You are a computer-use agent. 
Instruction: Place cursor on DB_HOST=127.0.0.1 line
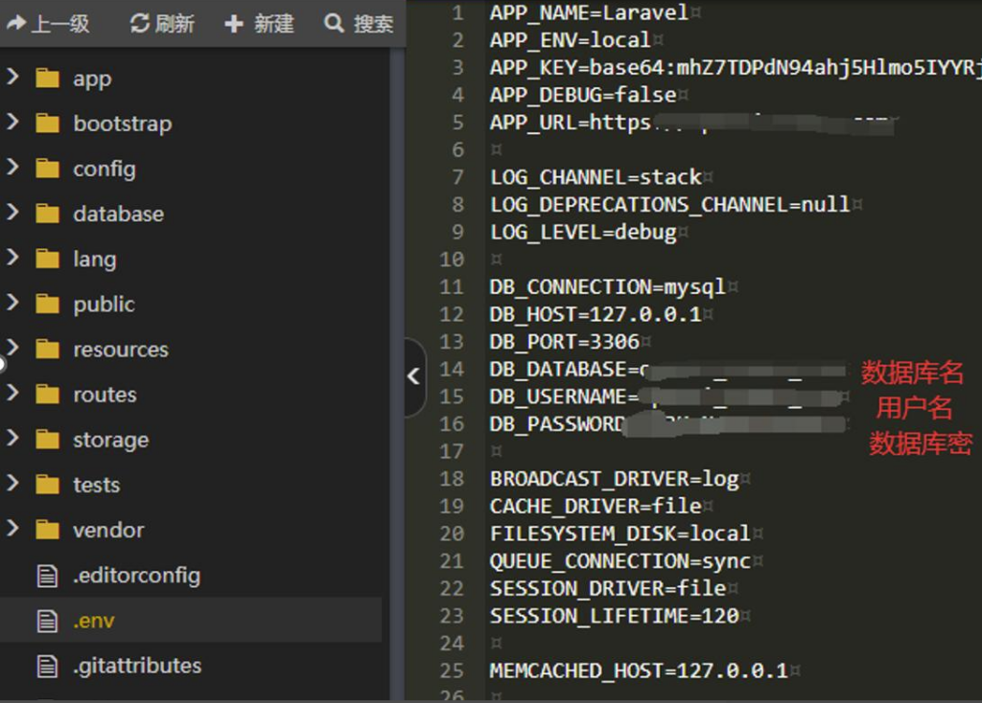click(x=595, y=314)
